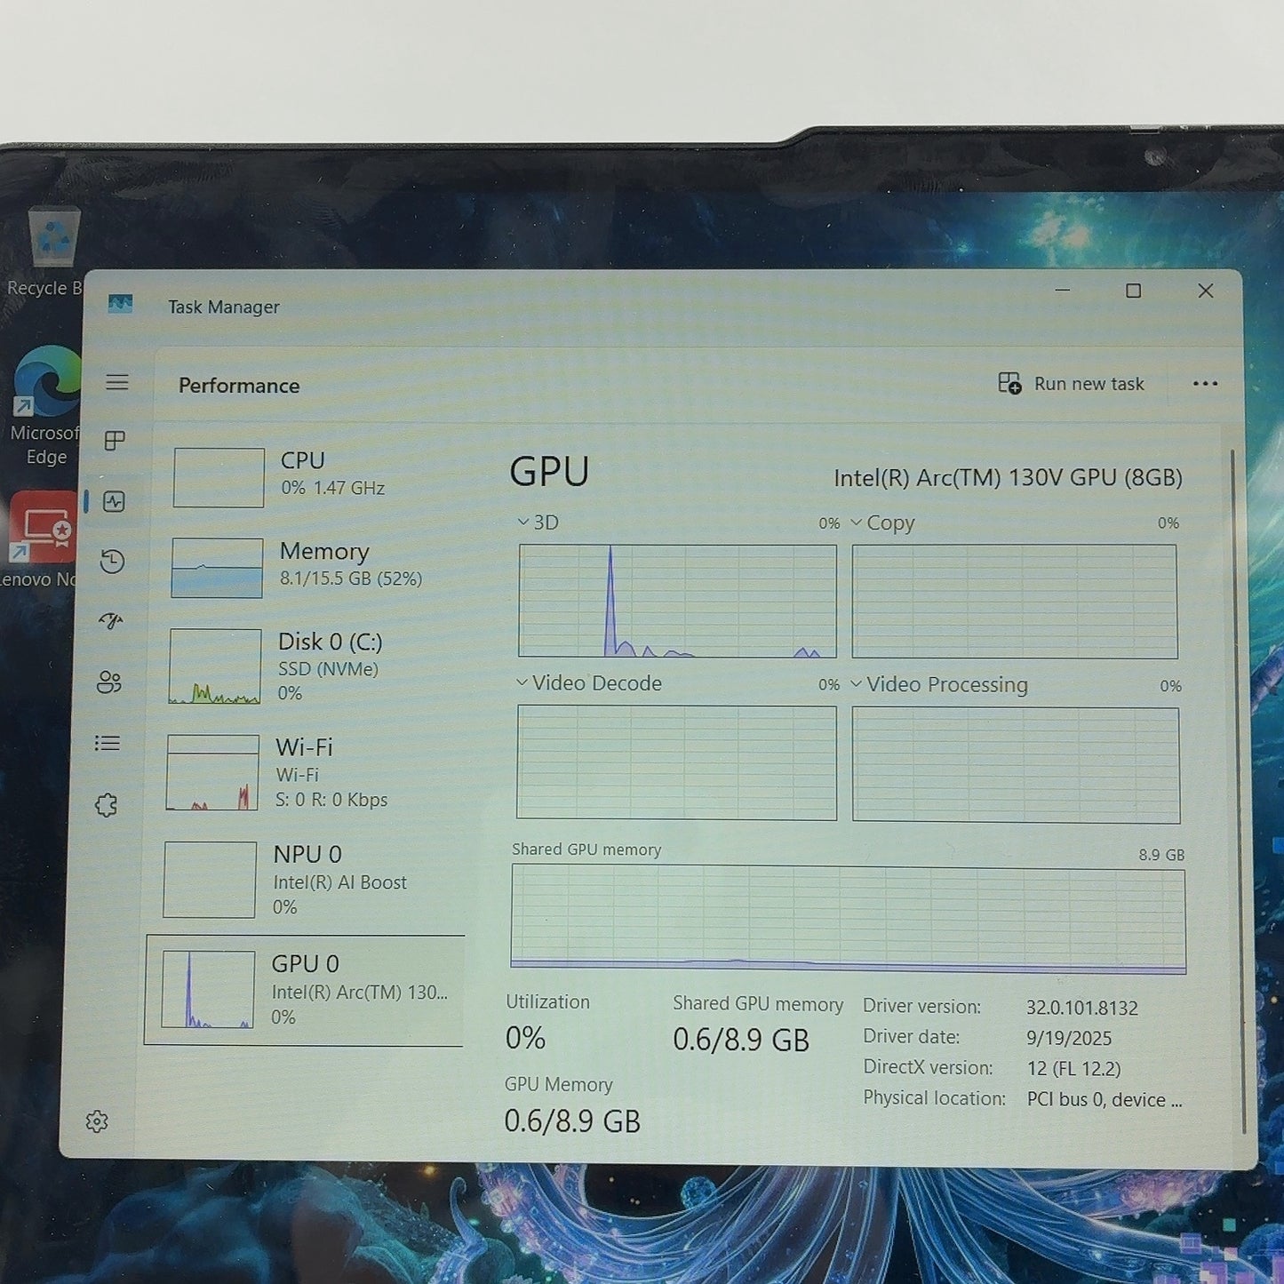Click the Shared GPU memory 0.6/8.9 GB value
The image size is (1284, 1284).
(740, 1040)
